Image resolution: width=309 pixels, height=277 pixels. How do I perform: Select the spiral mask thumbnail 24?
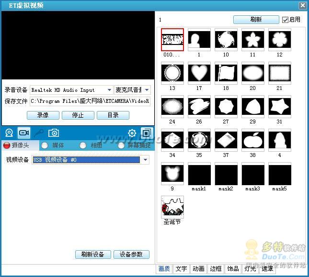tap(172, 106)
